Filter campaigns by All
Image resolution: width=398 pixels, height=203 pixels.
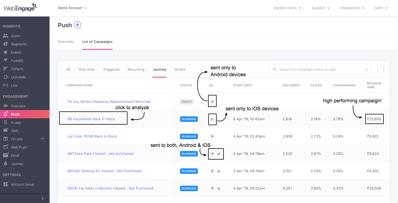[x=68, y=70]
